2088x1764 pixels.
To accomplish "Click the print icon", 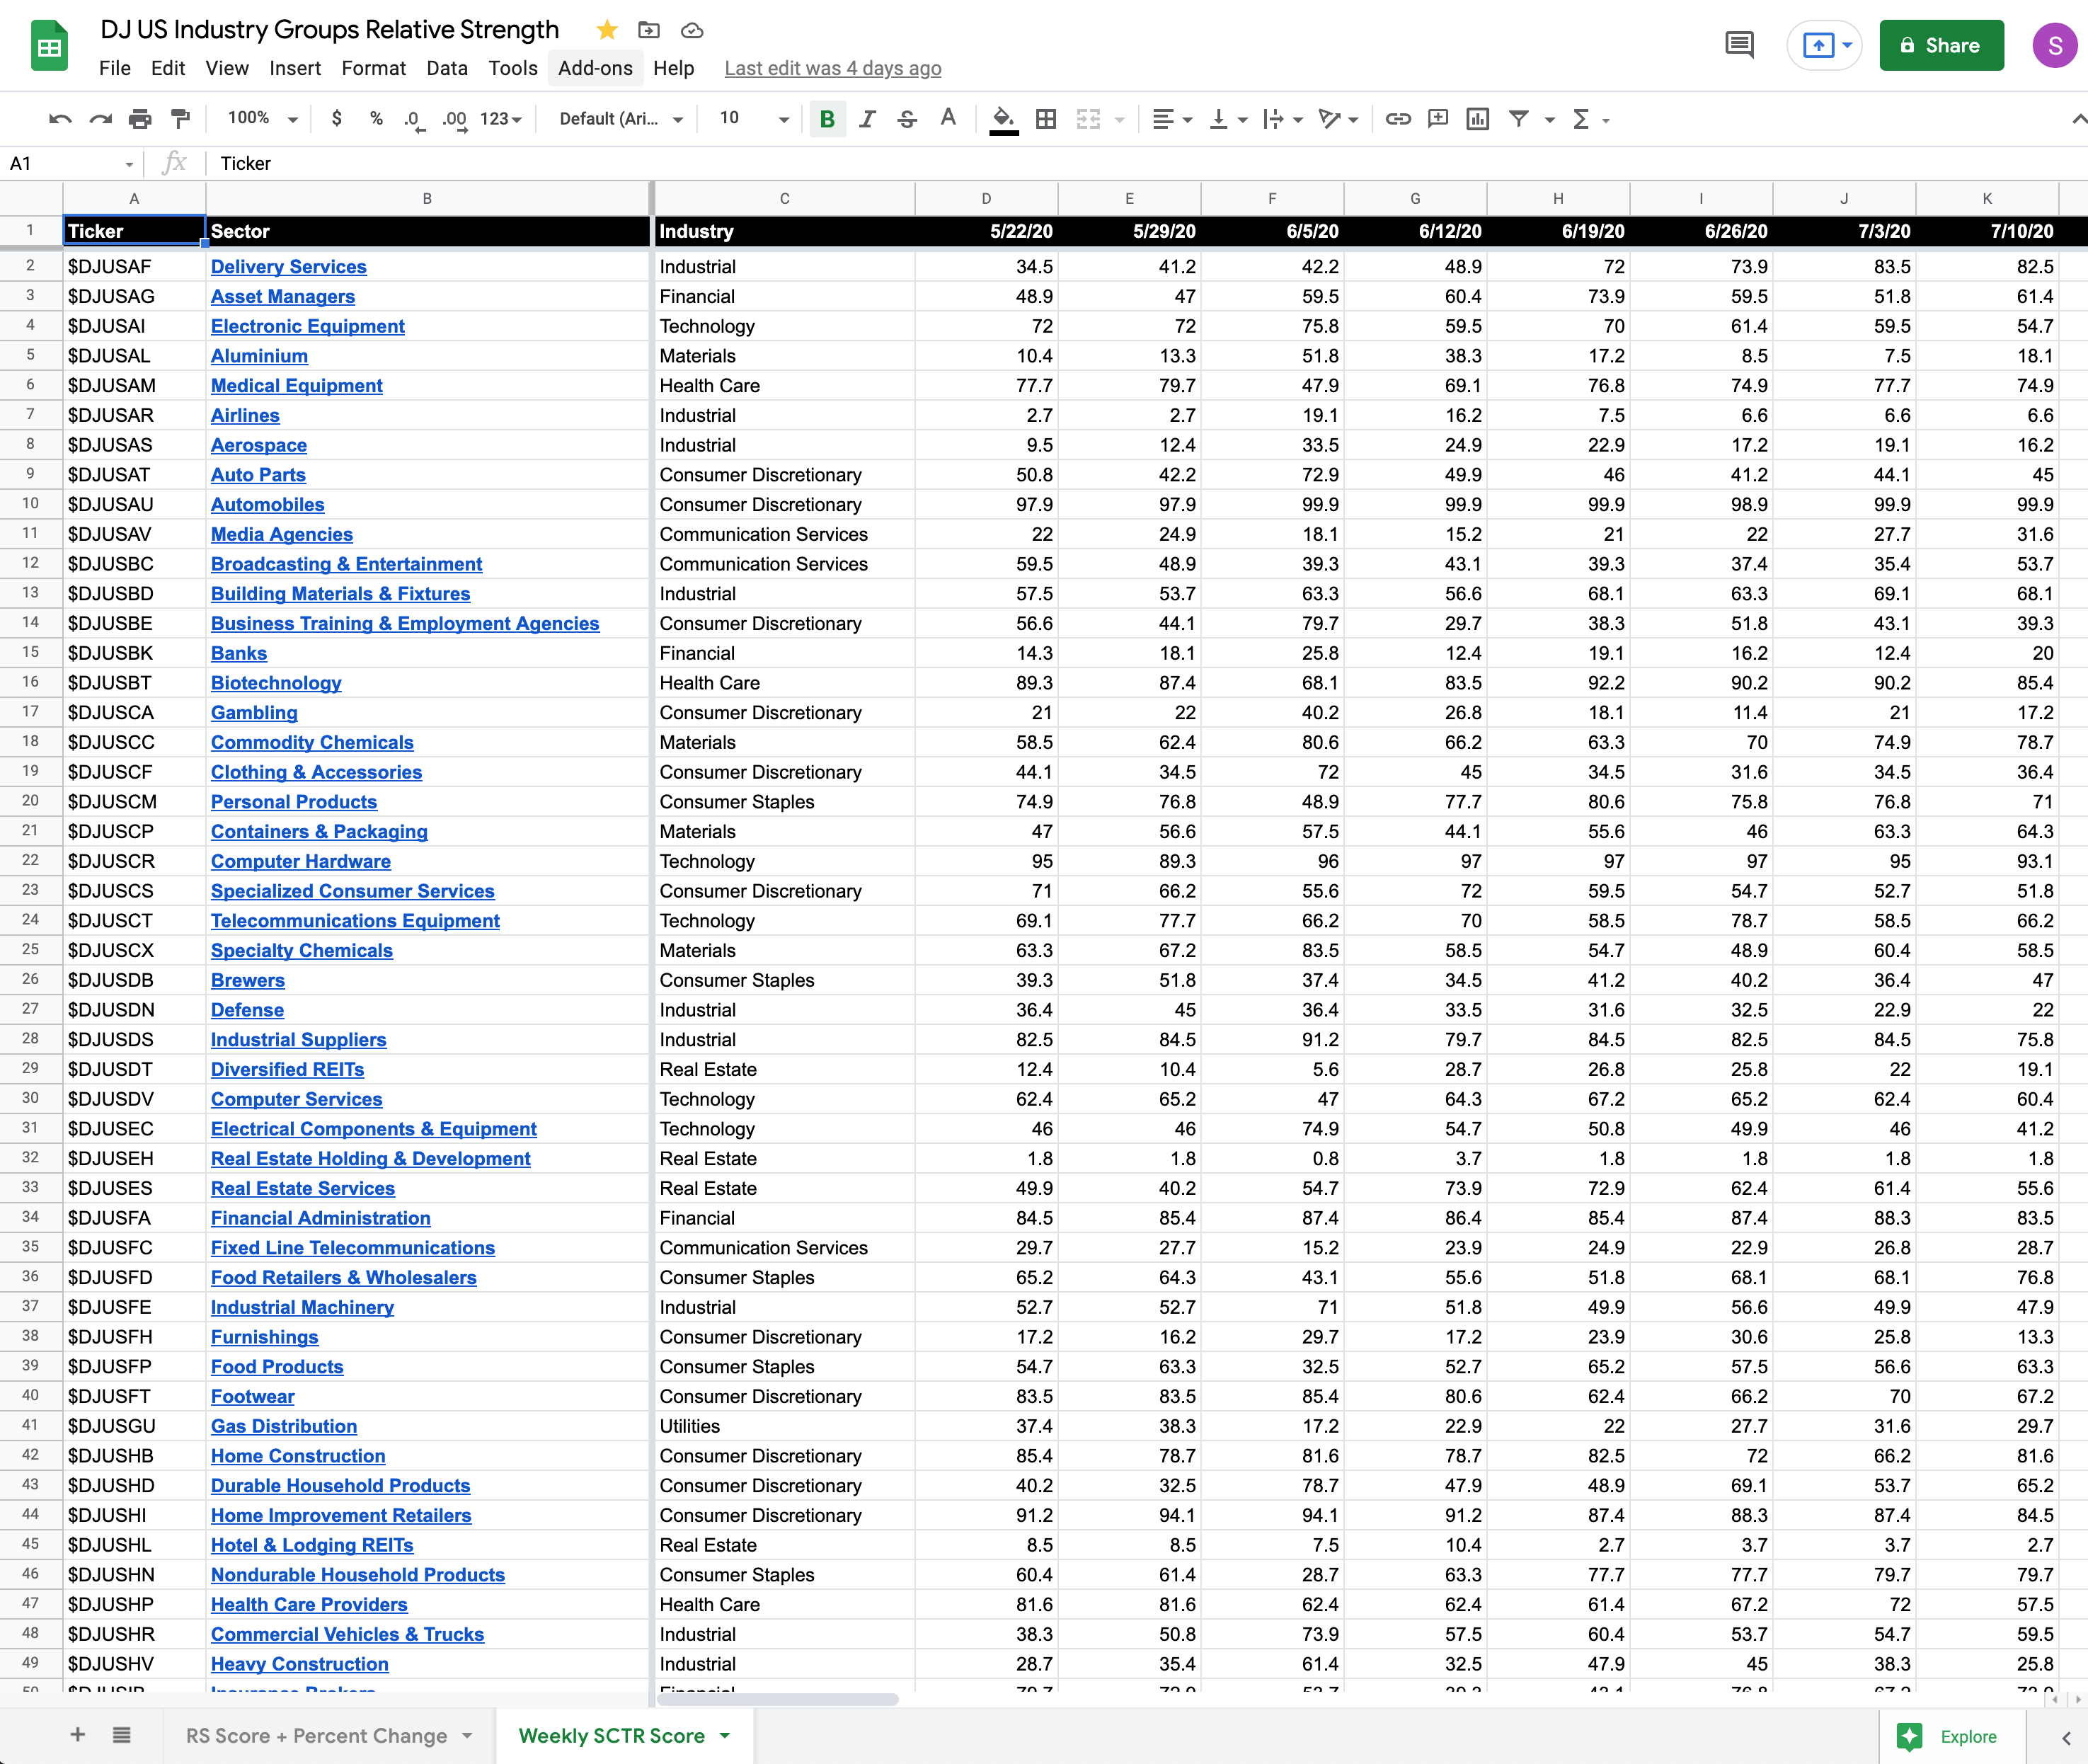I will [140, 119].
